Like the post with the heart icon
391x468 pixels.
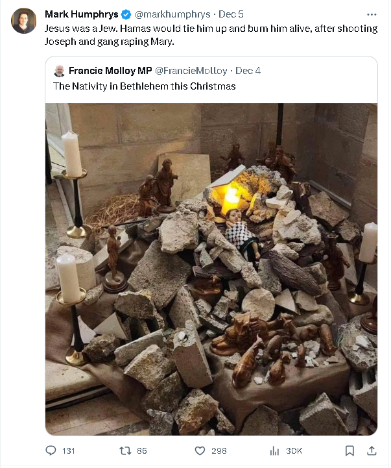pyautogui.click(x=201, y=450)
